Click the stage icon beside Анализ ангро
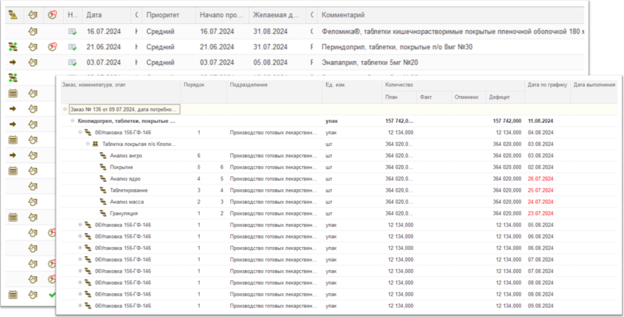 [x=103, y=156]
